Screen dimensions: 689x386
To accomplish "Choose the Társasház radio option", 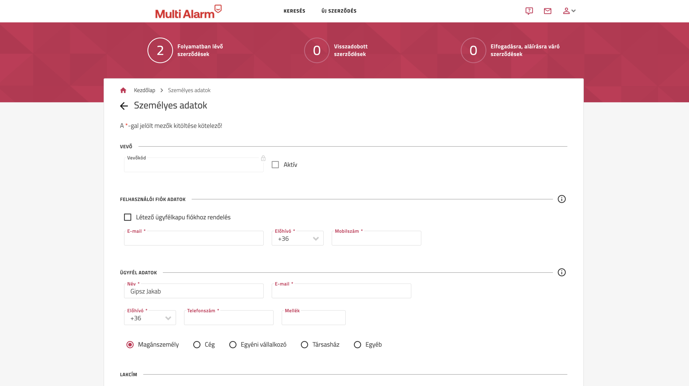I will click(304, 345).
